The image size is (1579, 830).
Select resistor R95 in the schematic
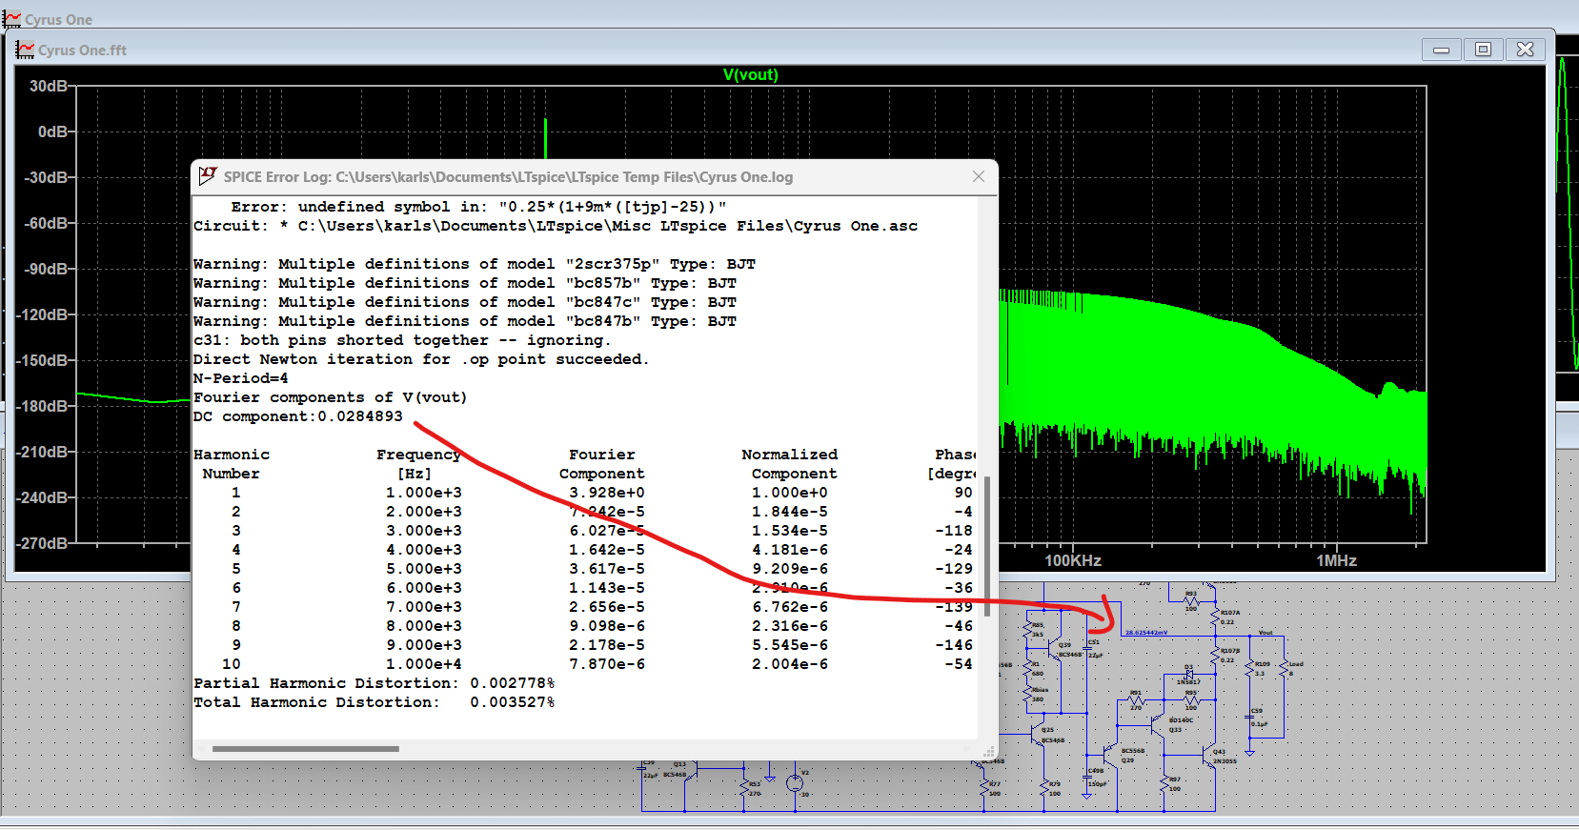tap(1191, 700)
